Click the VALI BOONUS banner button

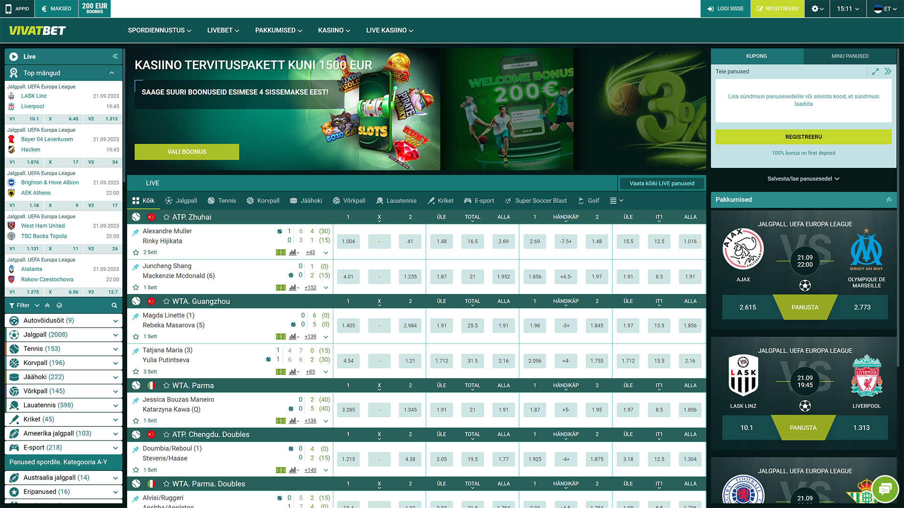[x=187, y=151]
